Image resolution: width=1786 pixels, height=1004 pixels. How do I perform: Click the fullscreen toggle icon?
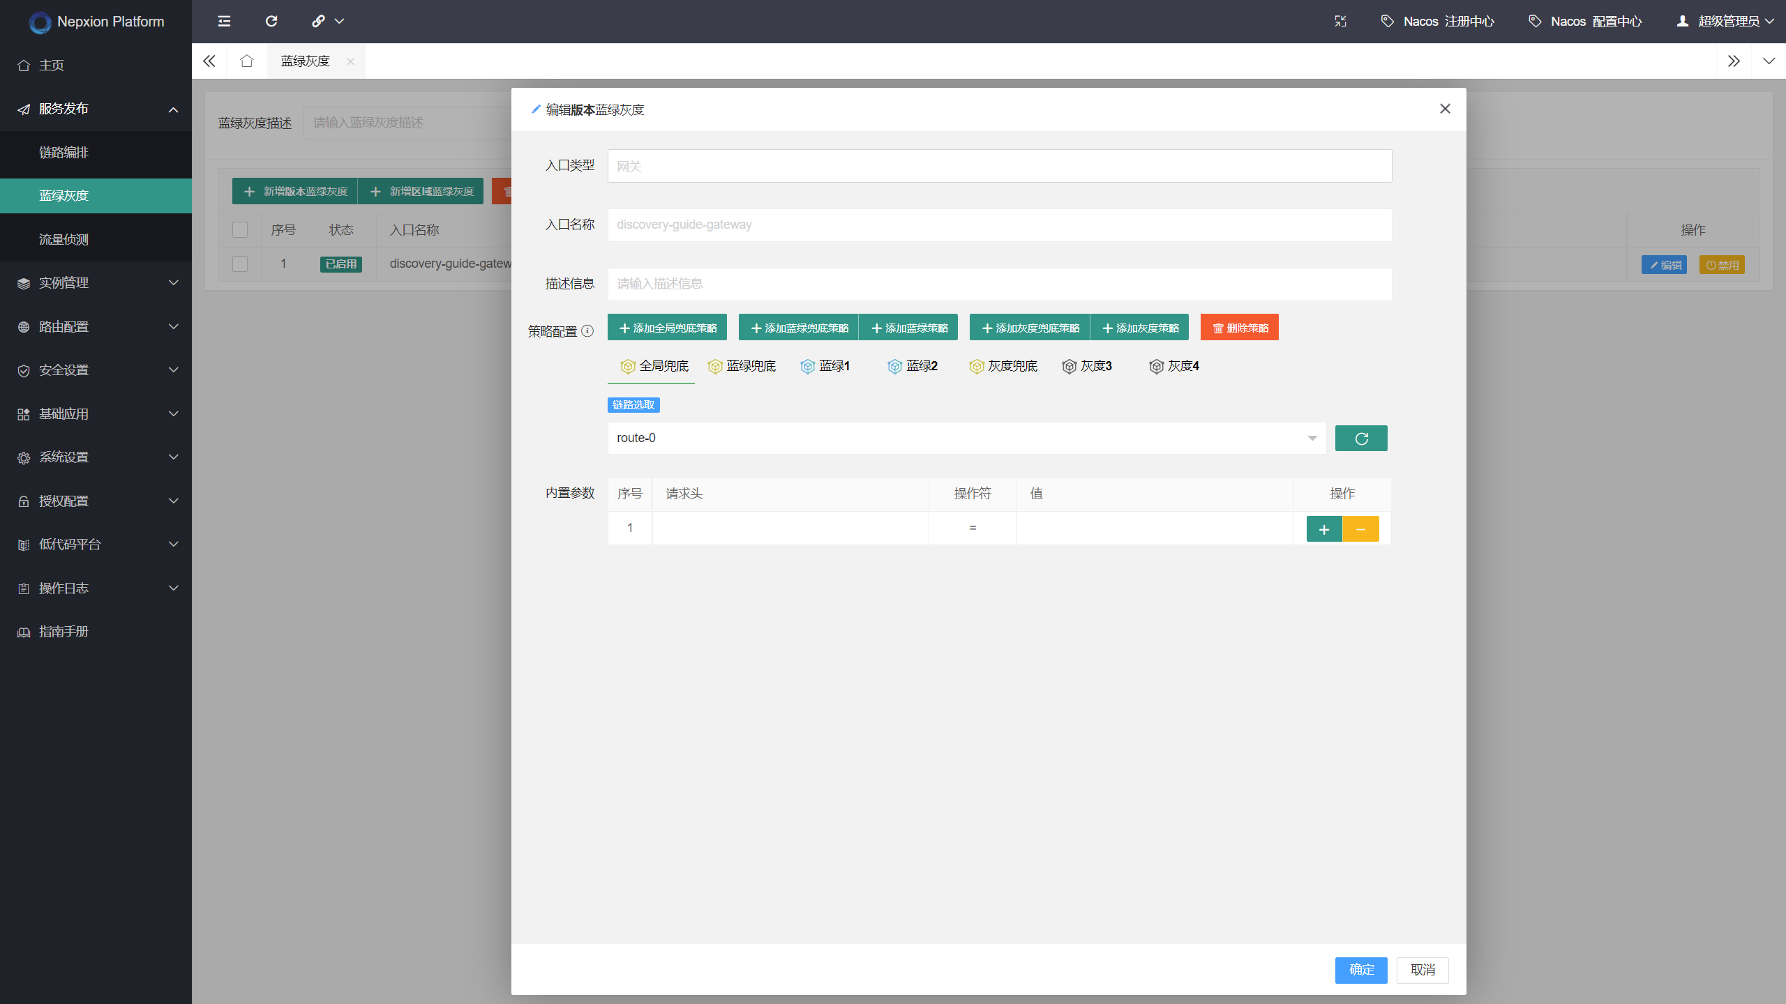[x=1340, y=21]
